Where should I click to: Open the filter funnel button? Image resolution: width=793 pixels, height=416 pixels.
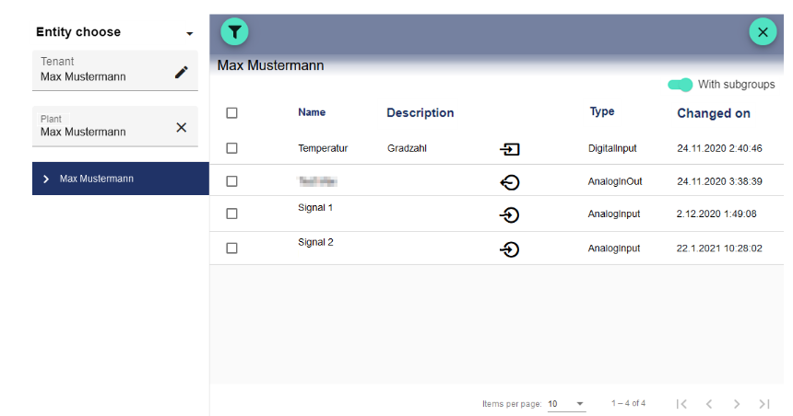pos(234,32)
